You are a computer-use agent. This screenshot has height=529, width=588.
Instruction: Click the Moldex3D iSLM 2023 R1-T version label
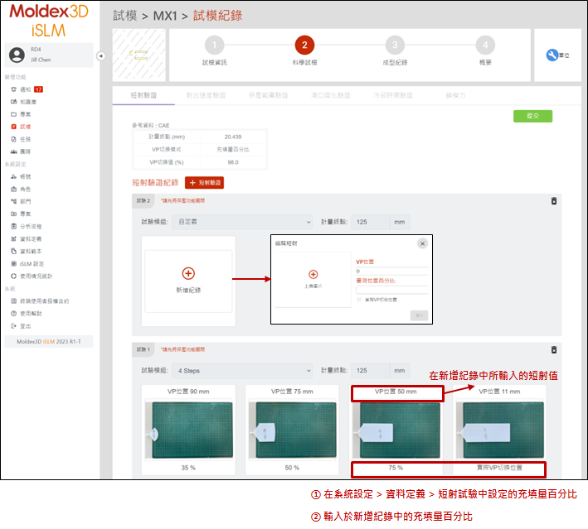pyautogui.click(x=49, y=341)
